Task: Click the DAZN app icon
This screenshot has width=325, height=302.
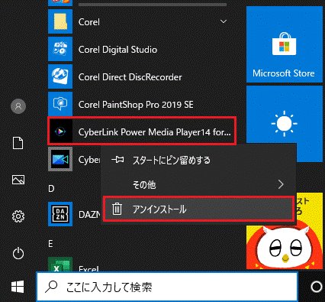Action: point(60,214)
